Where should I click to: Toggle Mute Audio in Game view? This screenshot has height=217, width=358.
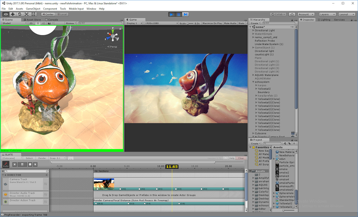pos(230,23)
